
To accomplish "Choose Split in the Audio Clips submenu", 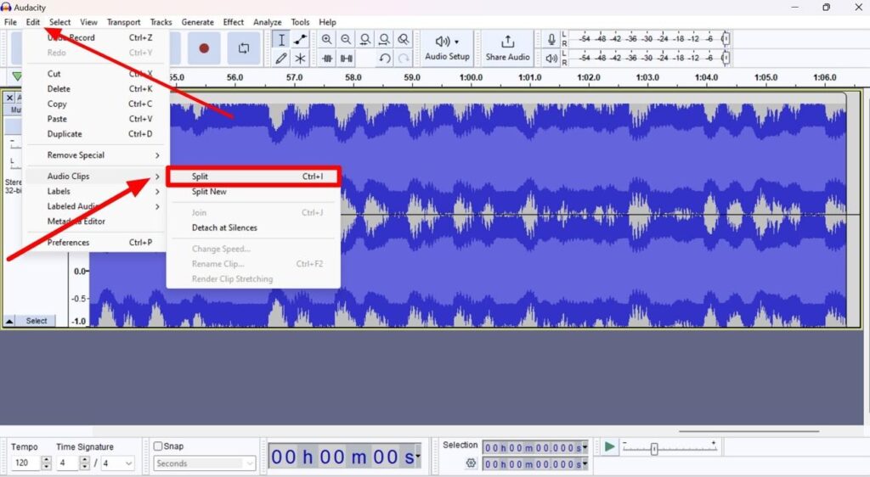I will (x=253, y=177).
